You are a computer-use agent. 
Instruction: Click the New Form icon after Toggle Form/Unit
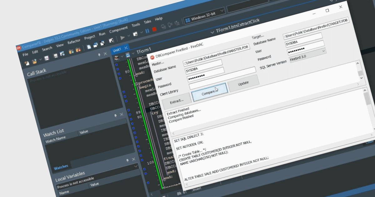pyautogui.click(x=111, y=41)
